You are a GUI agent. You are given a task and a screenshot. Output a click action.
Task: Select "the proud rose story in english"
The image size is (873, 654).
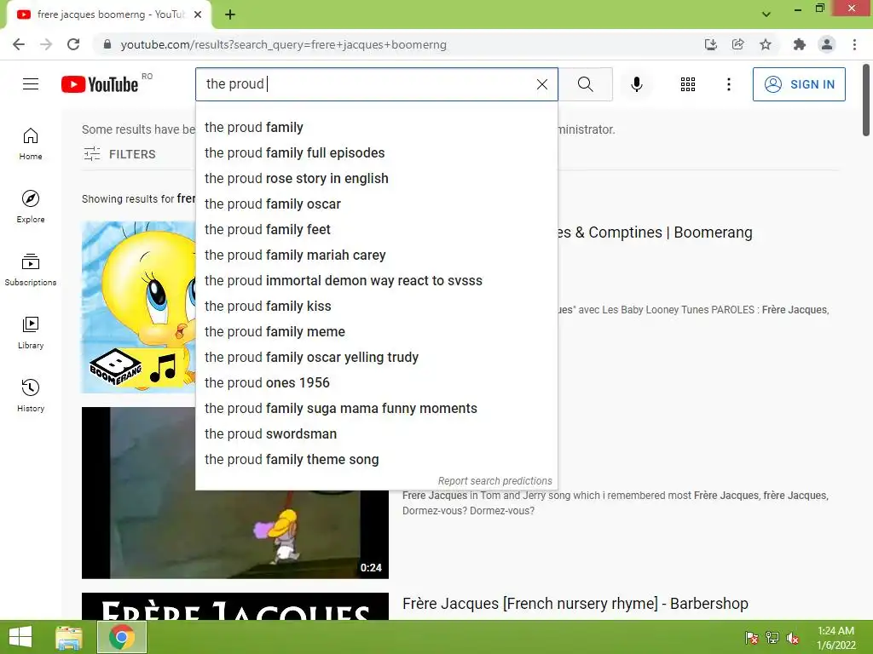tap(376, 179)
